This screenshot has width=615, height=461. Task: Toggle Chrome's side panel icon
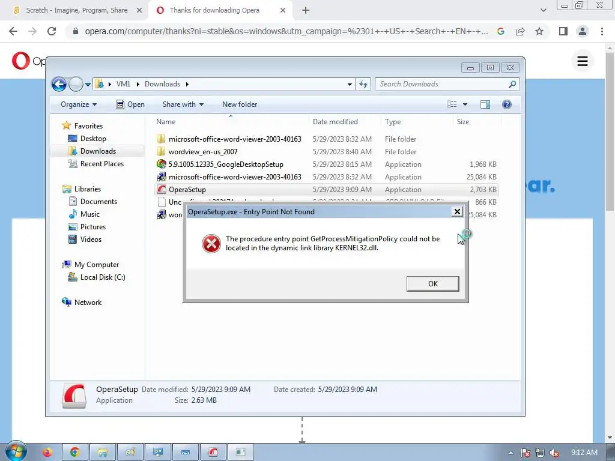point(563,31)
